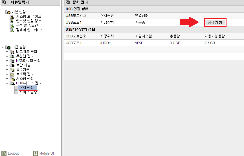
Task: Click the 장치 관리 header panel icon
Action: click(x=68, y=2)
